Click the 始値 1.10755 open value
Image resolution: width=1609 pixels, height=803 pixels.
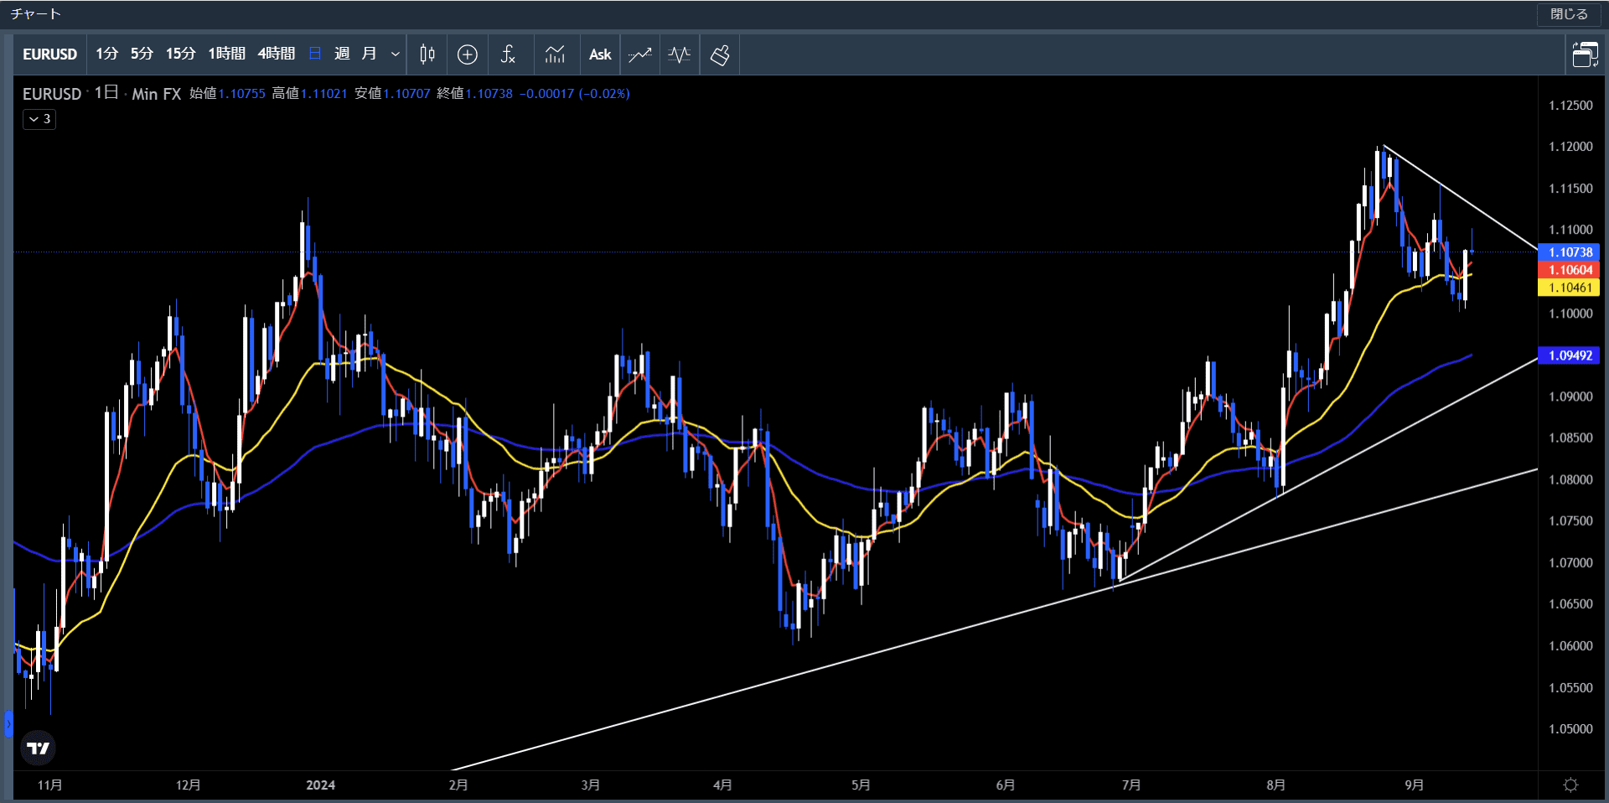[227, 94]
